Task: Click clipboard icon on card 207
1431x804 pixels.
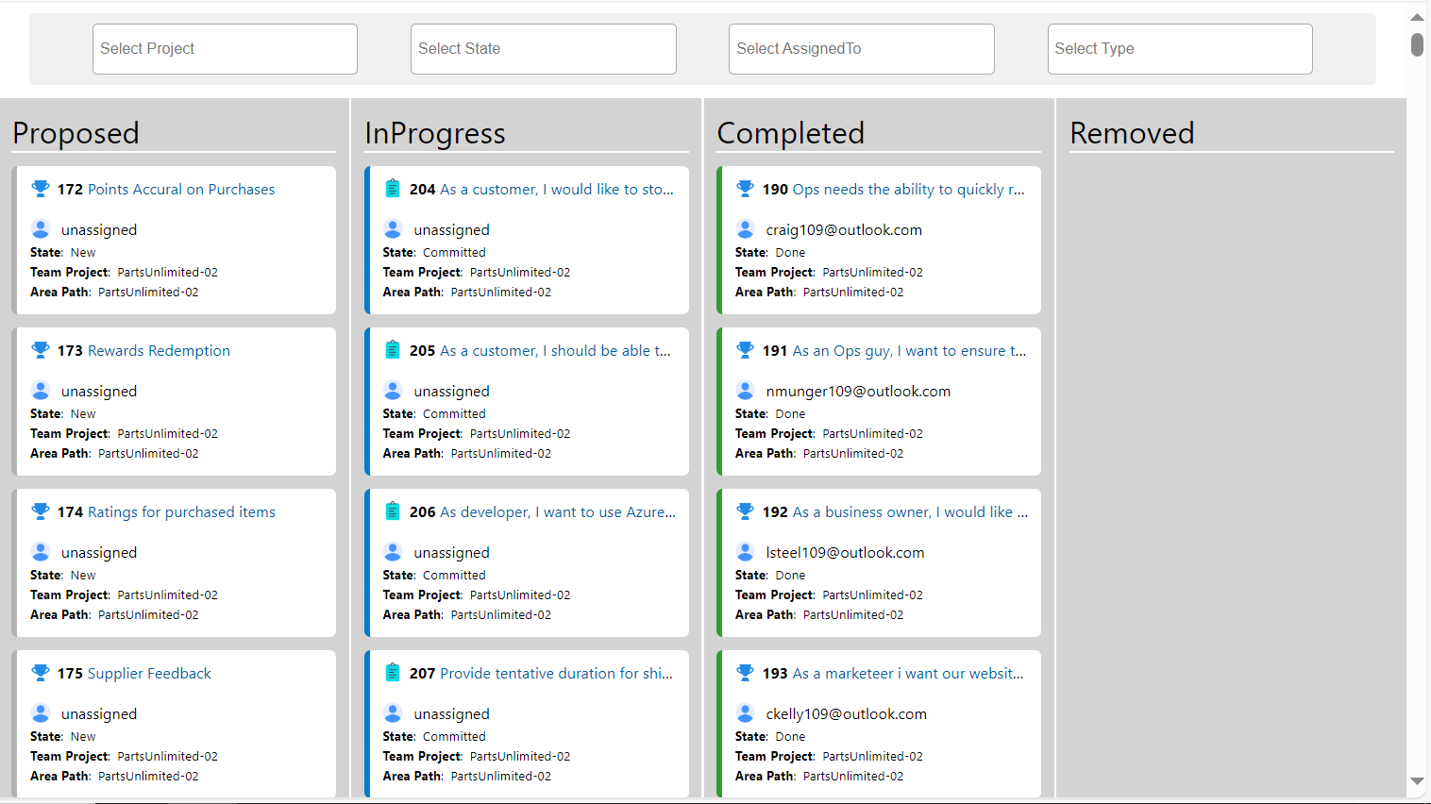Action: [x=393, y=673]
